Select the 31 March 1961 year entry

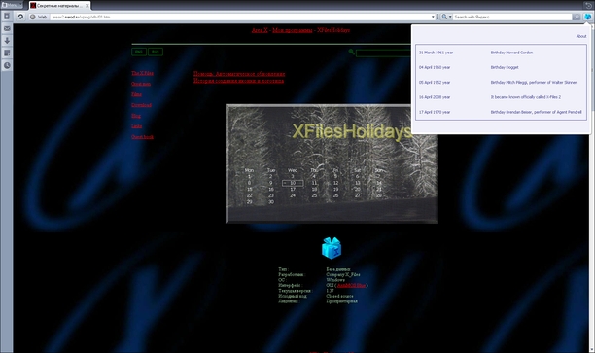coord(436,53)
